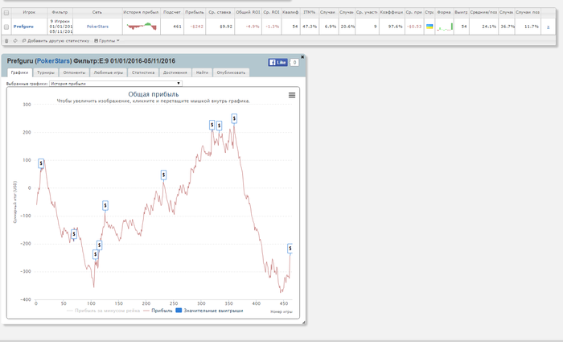563x342 pixels.
Task: Sort by the 'Общий ROI' column header
Action: tap(248, 12)
